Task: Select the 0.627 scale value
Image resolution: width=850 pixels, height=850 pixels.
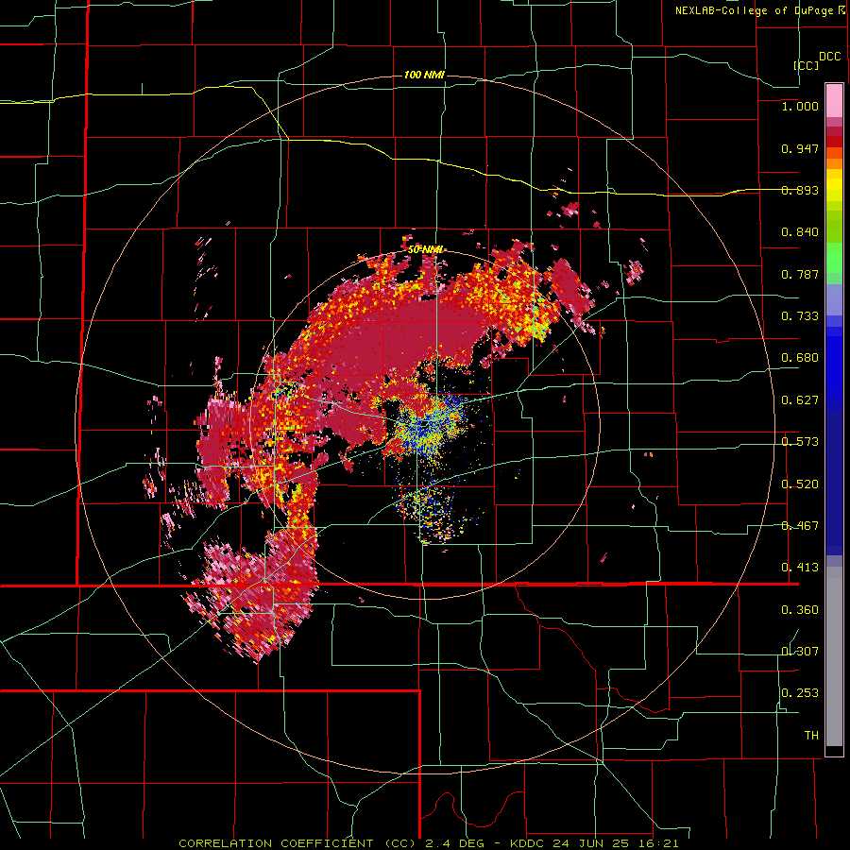Action: click(x=800, y=400)
